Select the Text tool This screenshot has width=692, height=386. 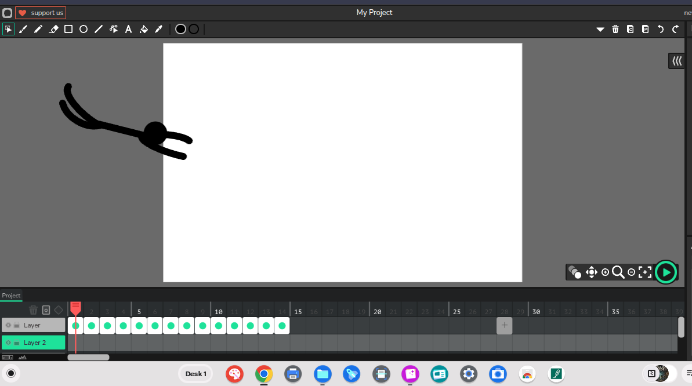point(129,29)
